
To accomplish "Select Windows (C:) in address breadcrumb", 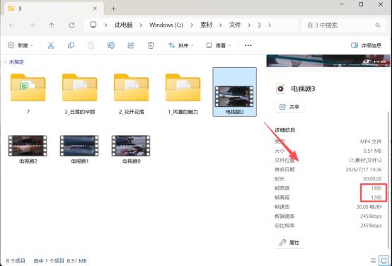I will [166, 25].
